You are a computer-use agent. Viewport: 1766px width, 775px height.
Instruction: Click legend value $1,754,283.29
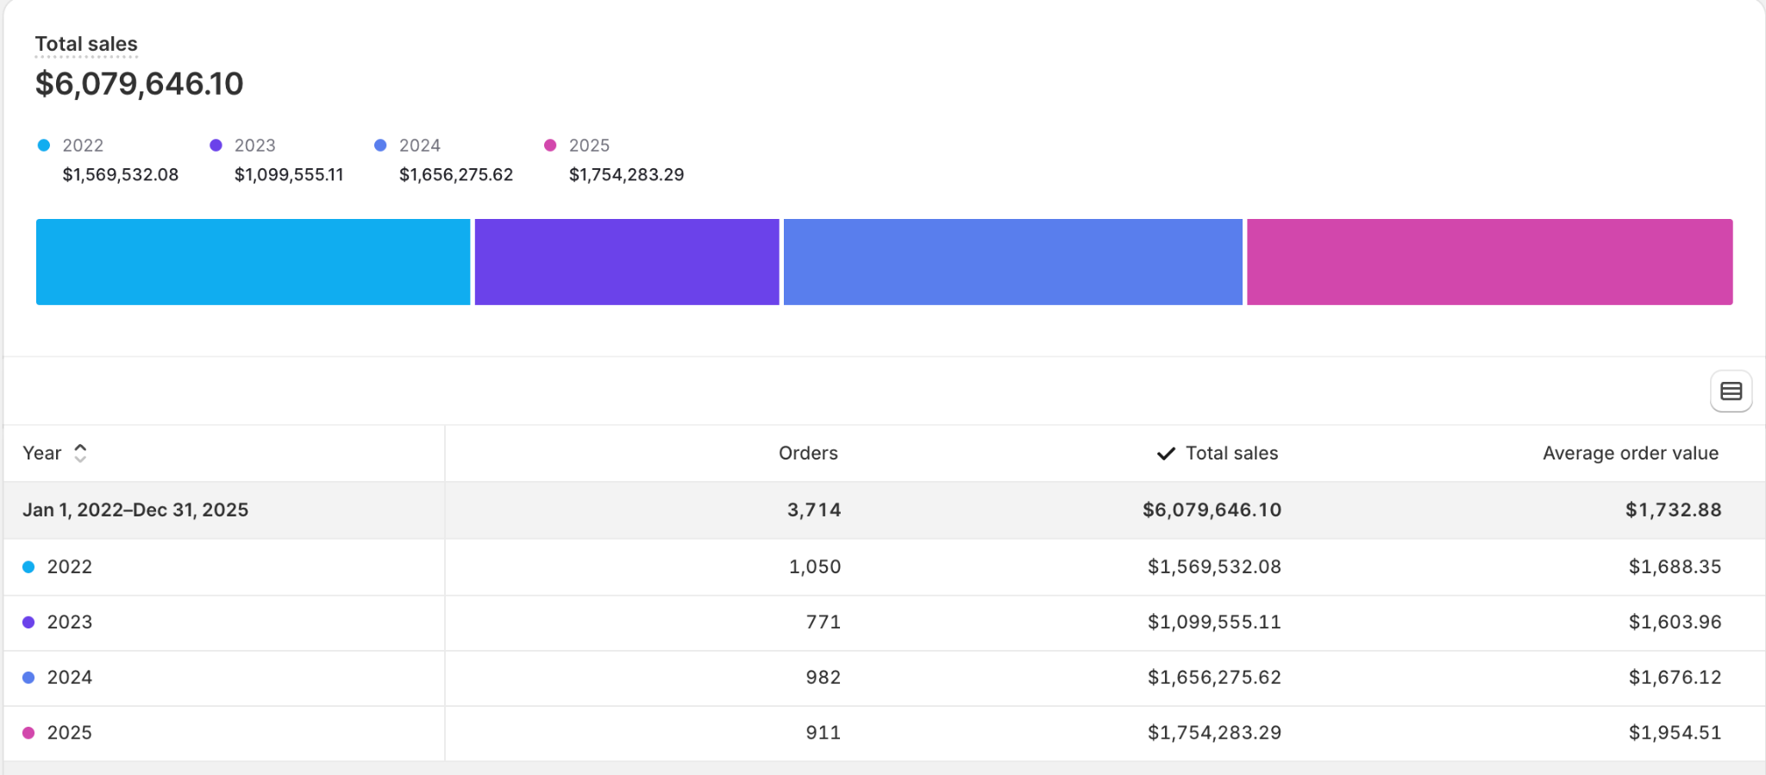click(x=626, y=175)
